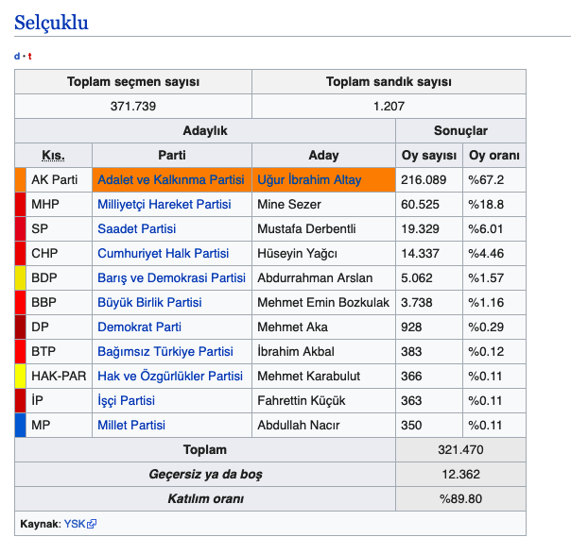Click the vote count '3.738'
571x537 pixels.
tap(417, 303)
